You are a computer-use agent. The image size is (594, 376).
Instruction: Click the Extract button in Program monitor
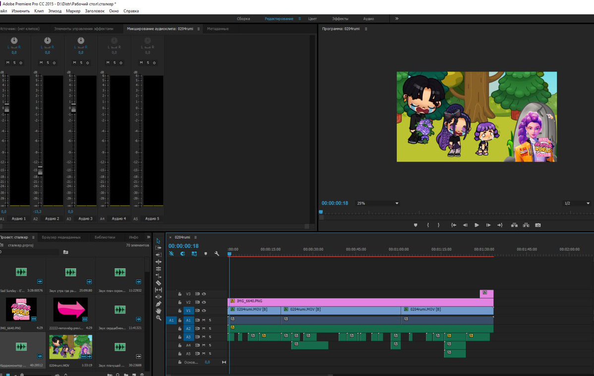[526, 225]
